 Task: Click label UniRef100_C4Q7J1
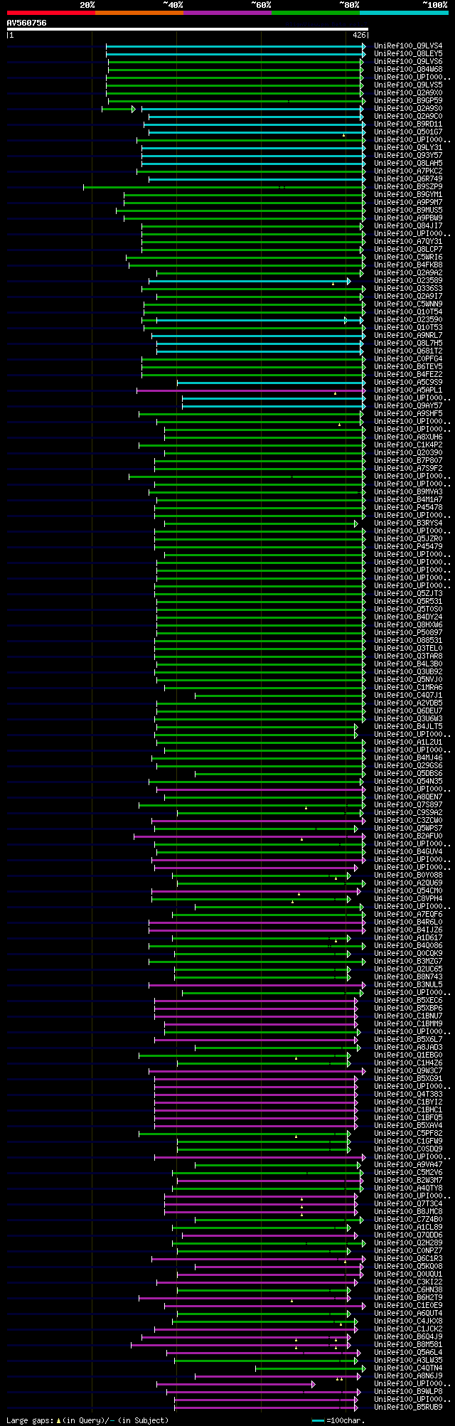tap(408, 696)
